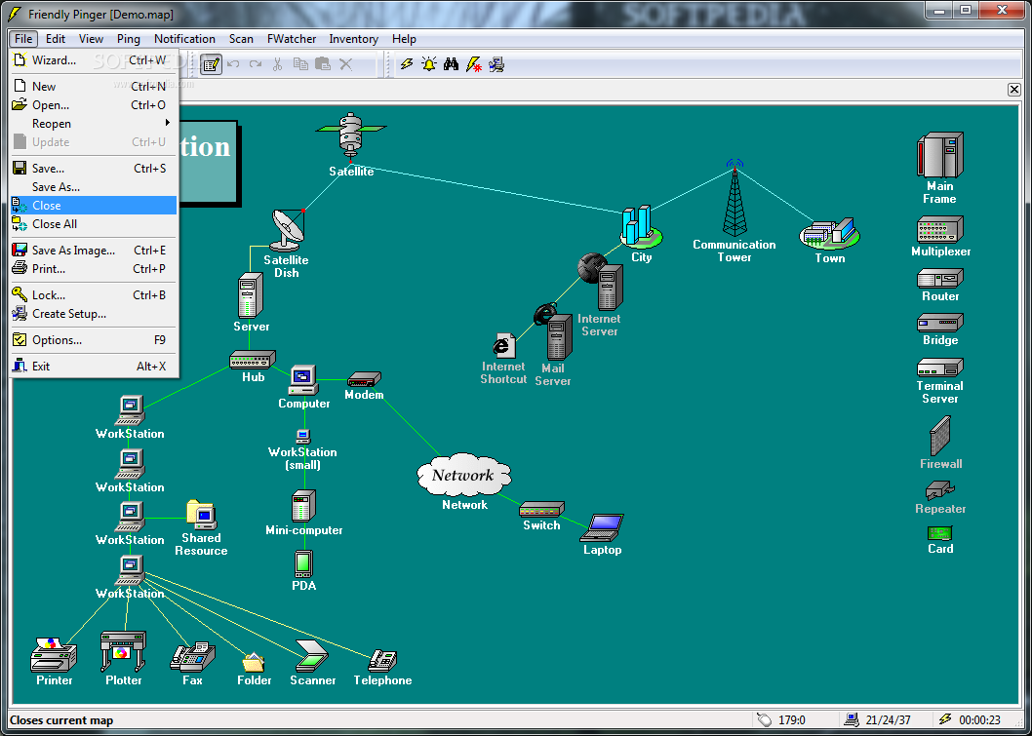Click the Town icon
Image resolution: width=1032 pixels, height=736 pixels.
coord(829,234)
